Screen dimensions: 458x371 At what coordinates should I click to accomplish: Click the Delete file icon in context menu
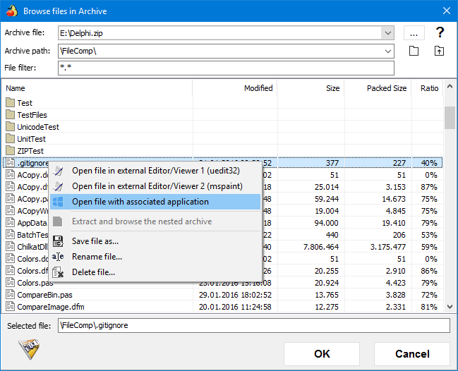[59, 272]
